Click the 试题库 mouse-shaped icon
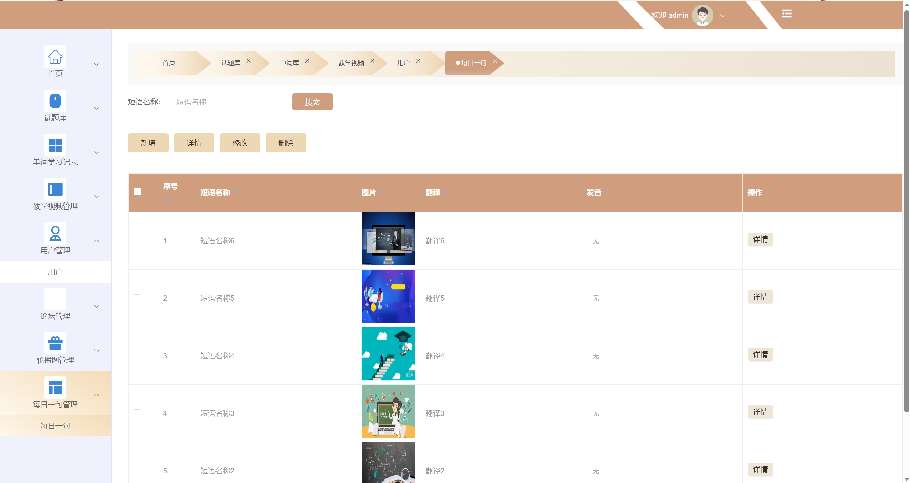 point(55,101)
